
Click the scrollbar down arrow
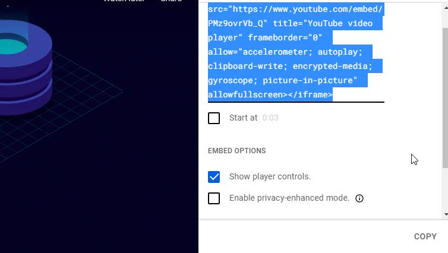click(x=446, y=214)
